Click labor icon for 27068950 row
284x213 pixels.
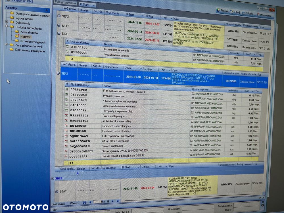coord(67,47)
